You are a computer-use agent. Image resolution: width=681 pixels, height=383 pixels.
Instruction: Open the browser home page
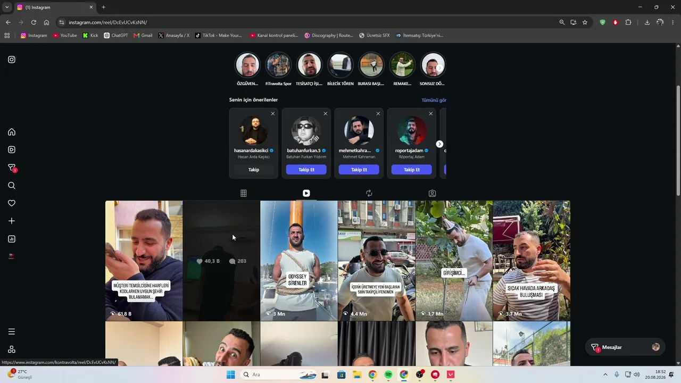[x=46, y=22]
